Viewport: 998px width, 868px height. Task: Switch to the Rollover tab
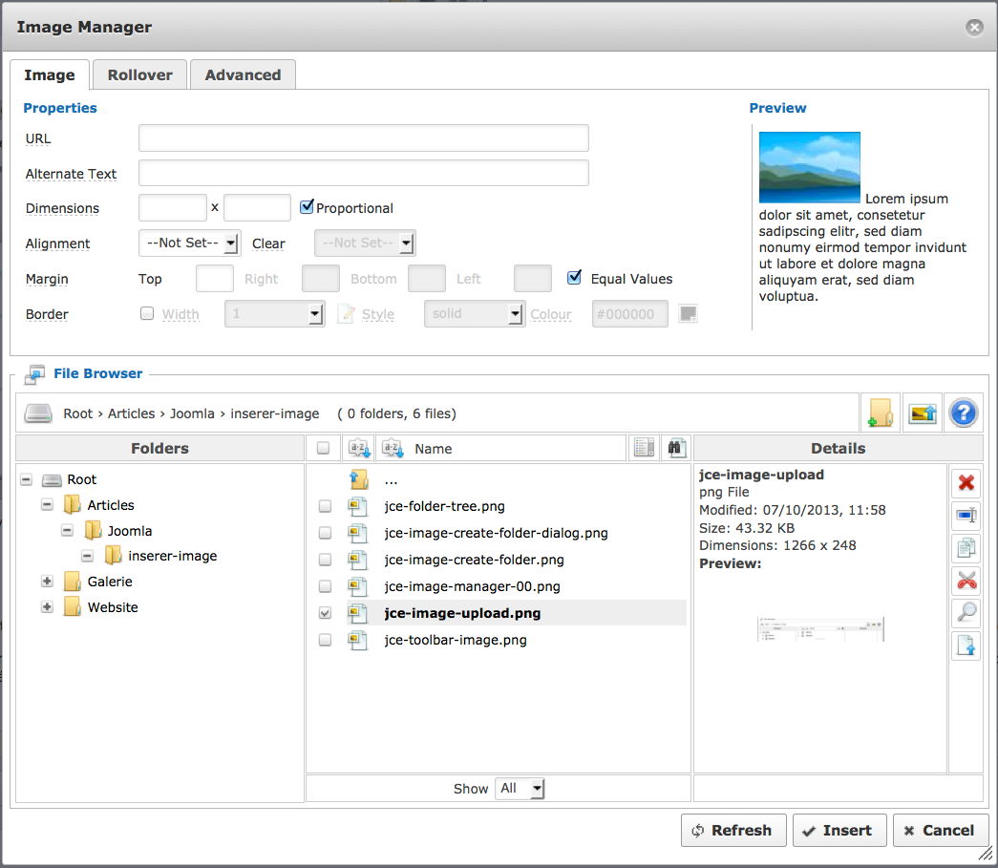tap(140, 75)
